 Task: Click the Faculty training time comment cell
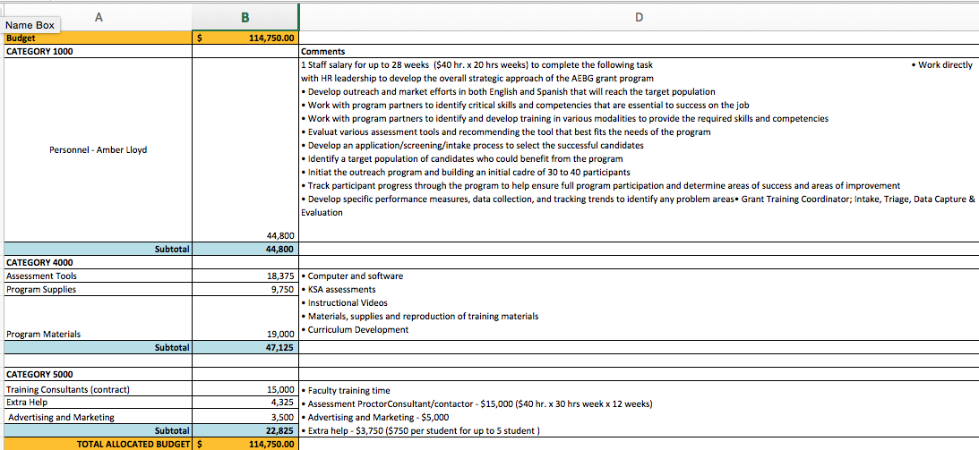point(638,390)
